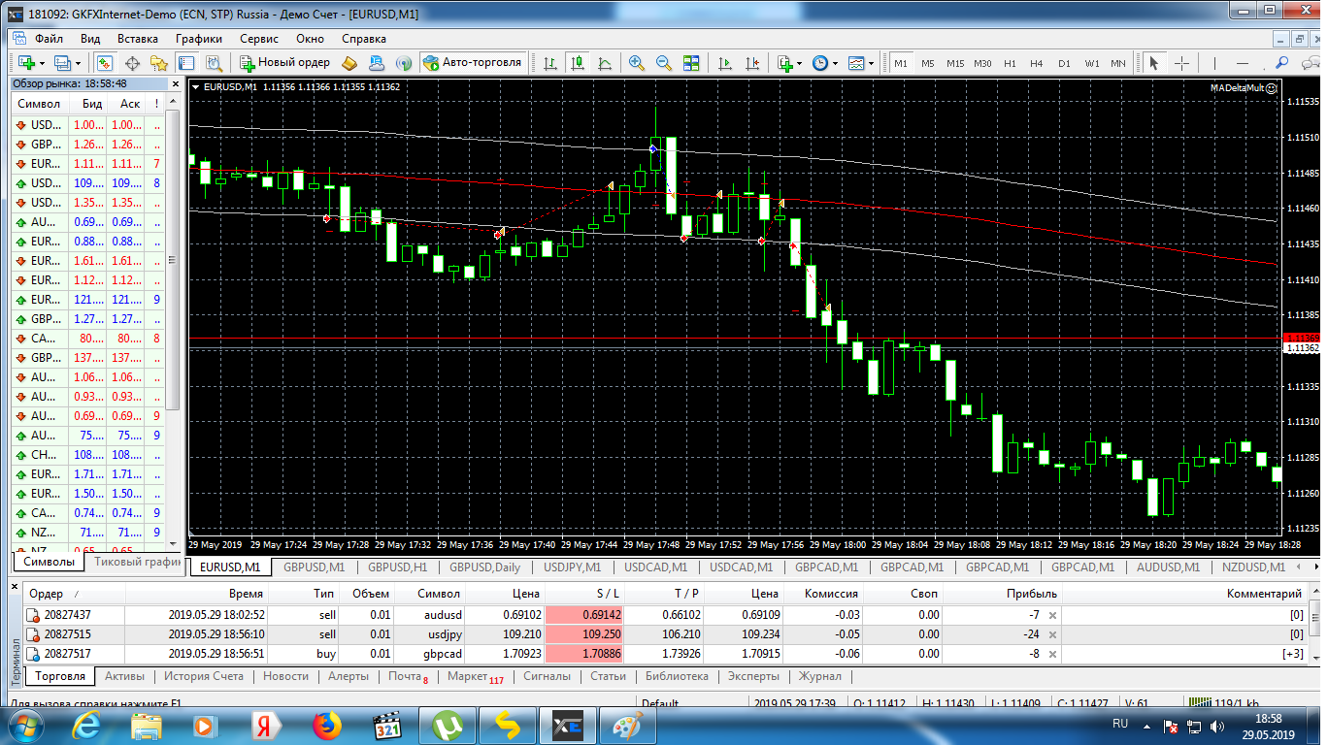Open Firefox from the Windows taskbar
This screenshot has width=1328, height=745.
click(x=327, y=725)
